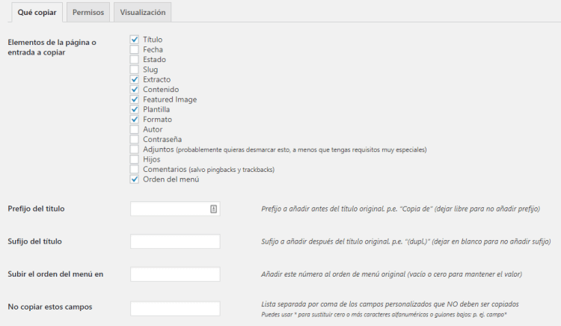Uncheck Orden del menú checkbox
The height and width of the screenshot is (326, 561).
click(x=135, y=179)
